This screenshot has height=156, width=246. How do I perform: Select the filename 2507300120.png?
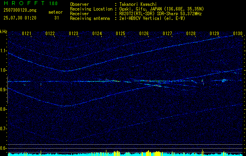[20, 11]
